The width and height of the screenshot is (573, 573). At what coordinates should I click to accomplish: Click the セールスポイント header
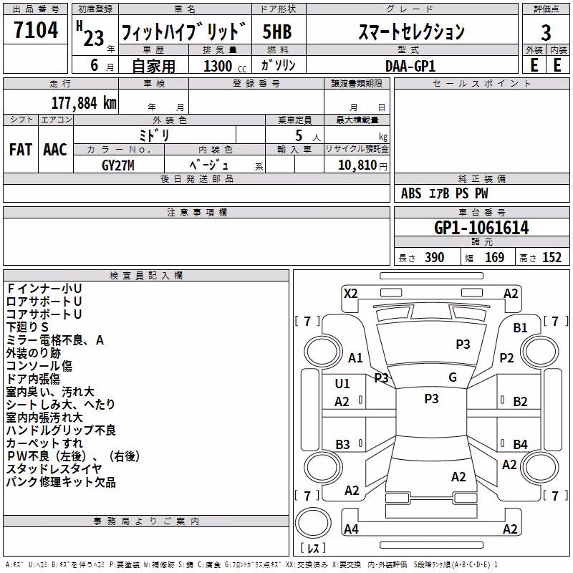click(481, 84)
